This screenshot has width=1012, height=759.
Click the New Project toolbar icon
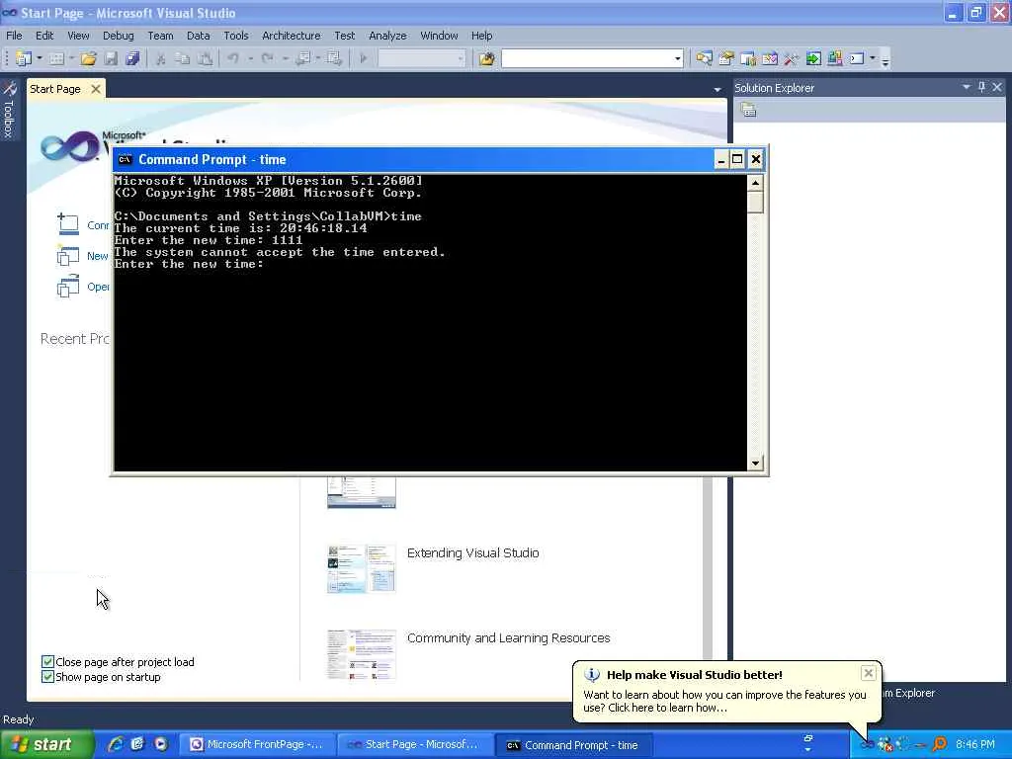[x=24, y=58]
